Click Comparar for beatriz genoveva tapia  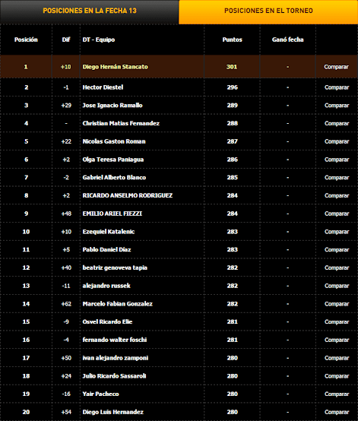point(337,267)
